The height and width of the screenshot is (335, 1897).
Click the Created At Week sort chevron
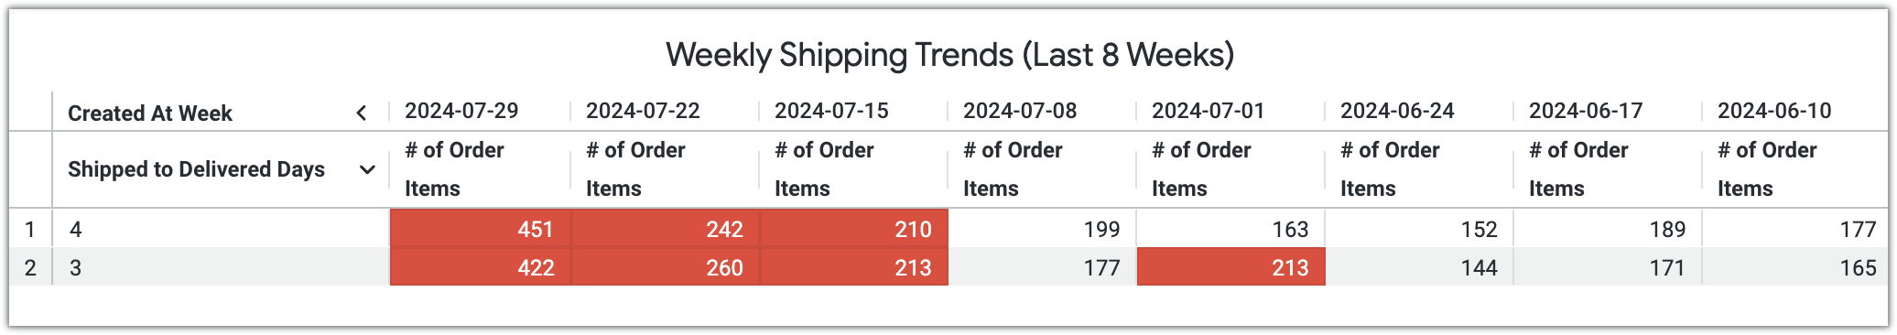[x=362, y=113]
